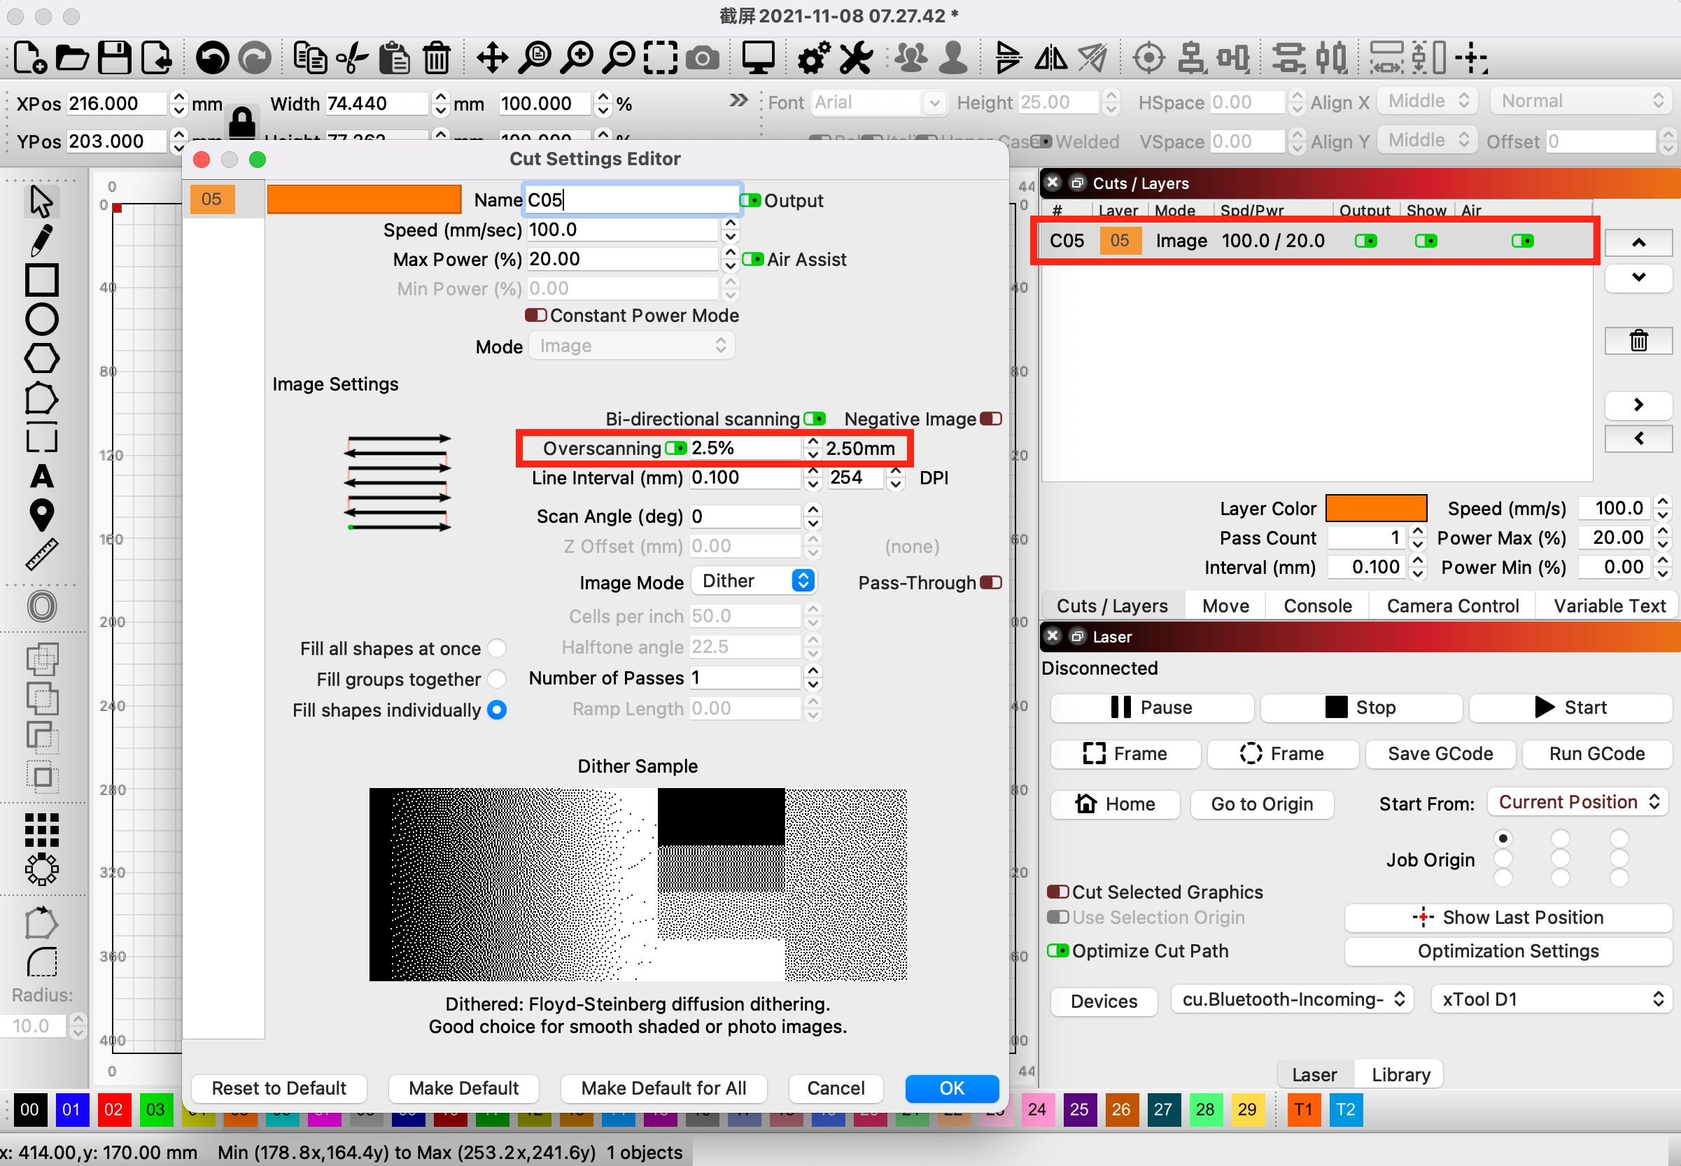Click the OK button in Cut Settings Editor
Viewport: 1681px width, 1166px height.
951,1088
